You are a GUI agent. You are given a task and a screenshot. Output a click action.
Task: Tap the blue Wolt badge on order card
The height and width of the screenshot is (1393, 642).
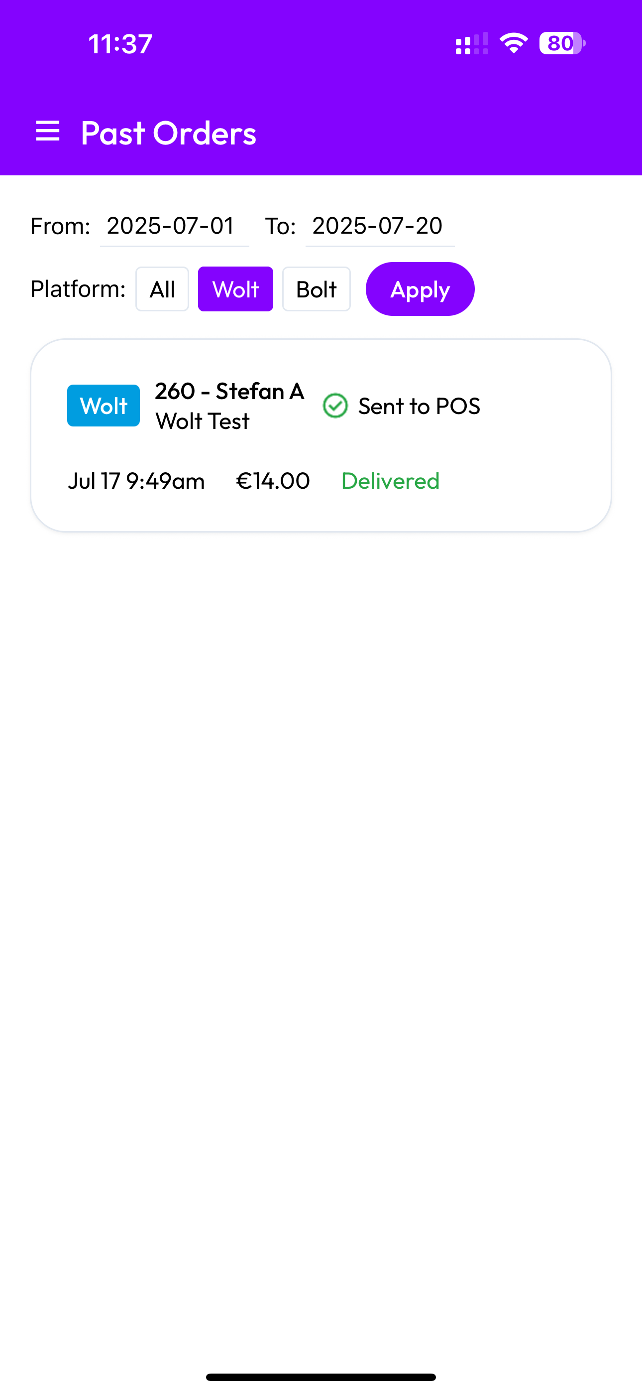pyautogui.click(x=103, y=406)
